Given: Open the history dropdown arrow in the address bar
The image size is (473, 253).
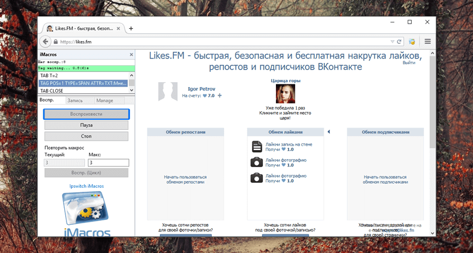Looking at the screenshot, I should [x=392, y=42].
